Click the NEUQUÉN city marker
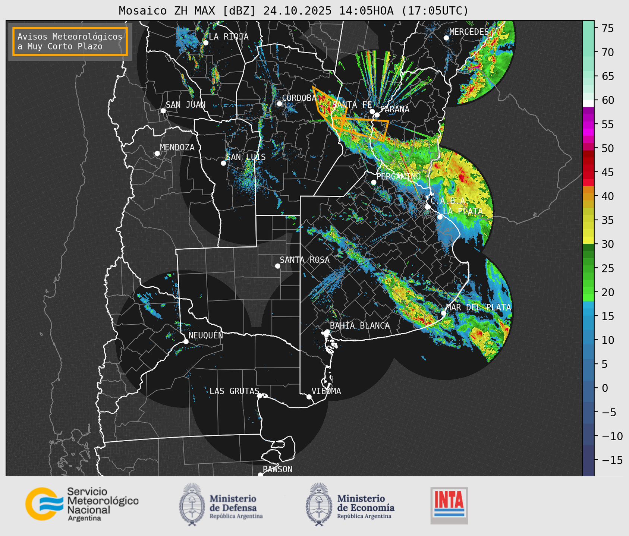 [186, 341]
